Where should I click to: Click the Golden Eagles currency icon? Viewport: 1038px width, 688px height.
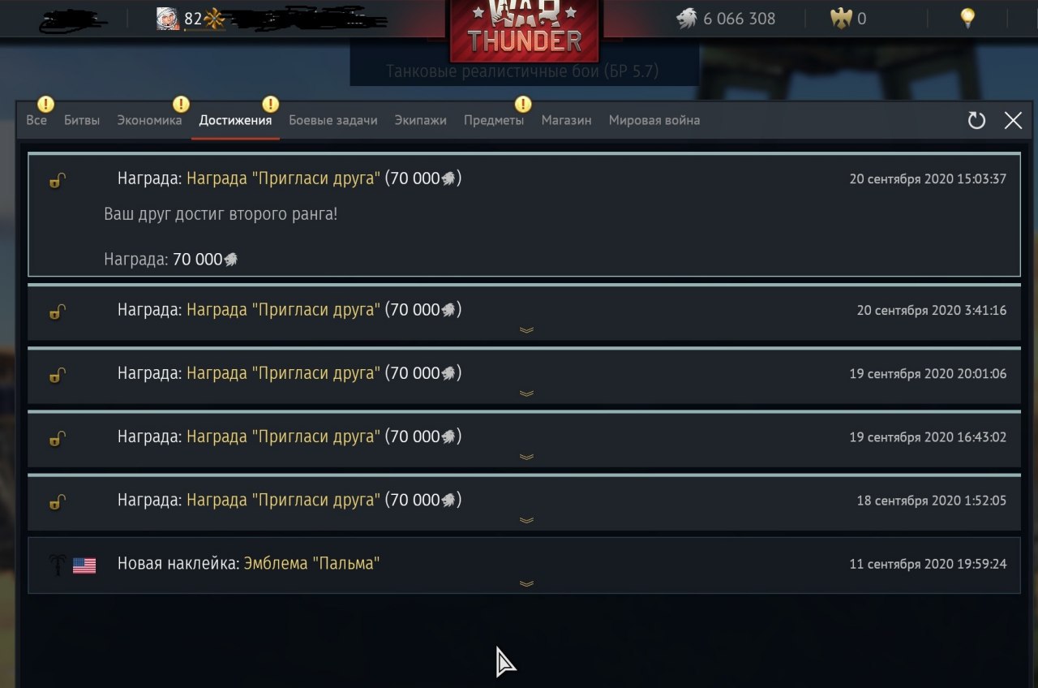coord(842,18)
